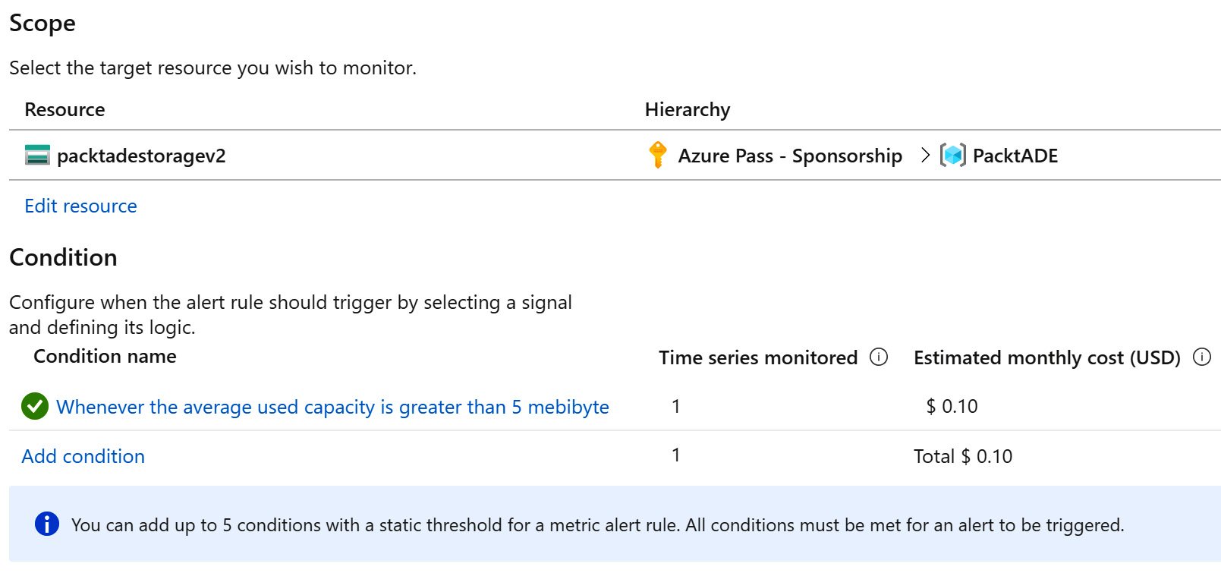The height and width of the screenshot is (573, 1221).
Task: Click the hierarchy chevron before PacktADE
Action: [925, 155]
